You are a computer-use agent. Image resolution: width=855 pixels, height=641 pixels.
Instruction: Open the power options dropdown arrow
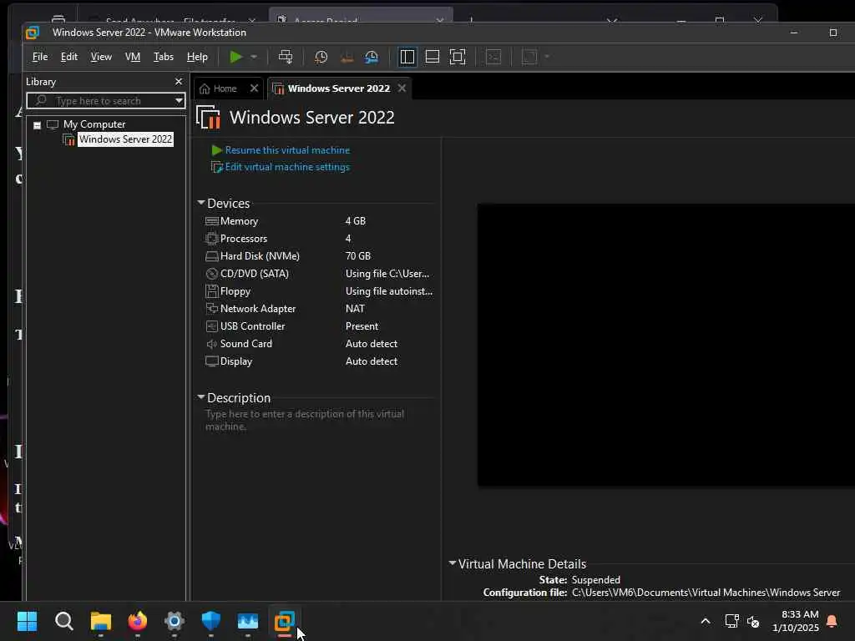point(254,57)
